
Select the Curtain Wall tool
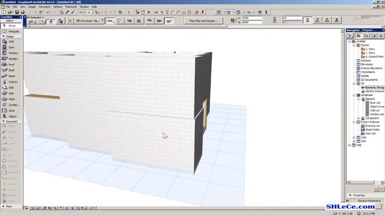(11, 105)
